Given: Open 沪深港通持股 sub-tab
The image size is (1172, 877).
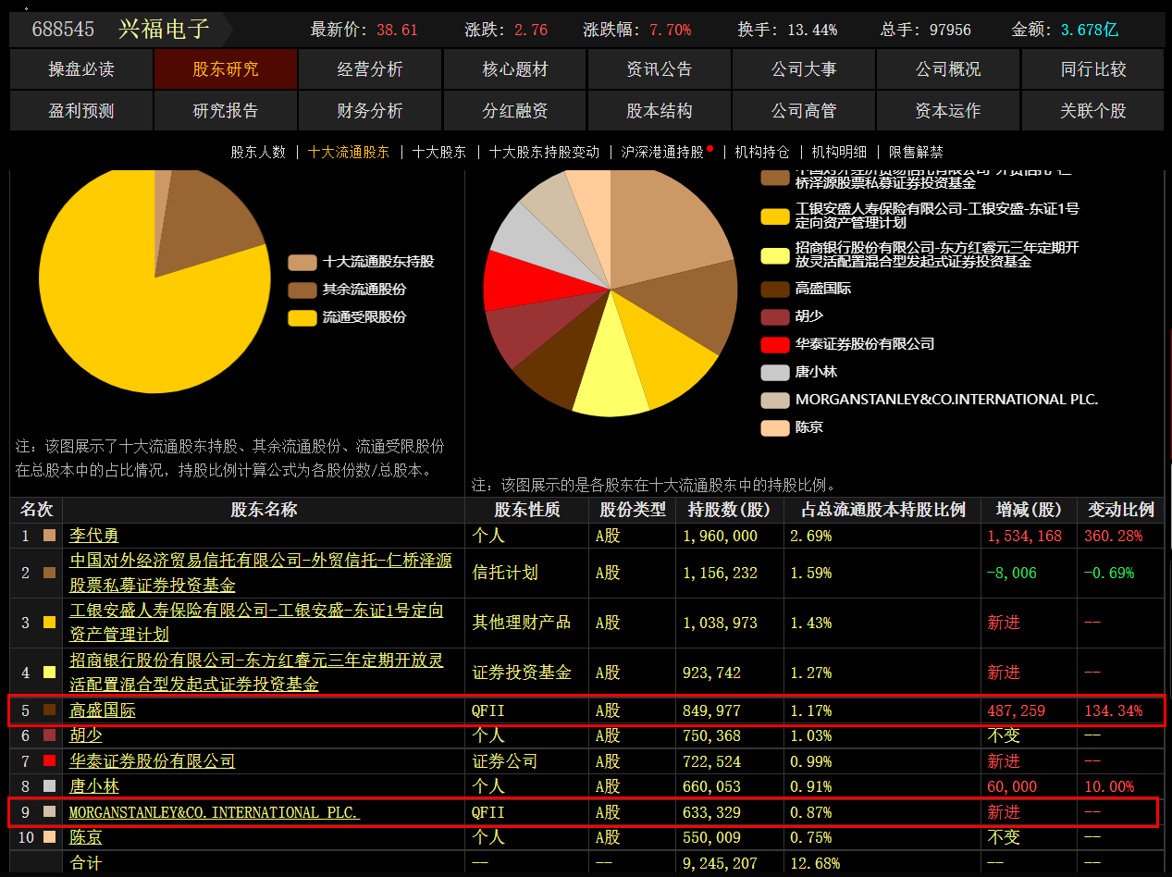Looking at the screenshot, I should (x=662, y=153).
